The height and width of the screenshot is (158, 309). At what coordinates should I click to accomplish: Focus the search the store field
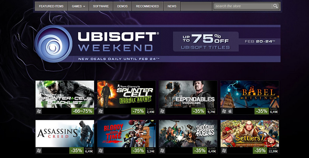click(x=242, y=6)
